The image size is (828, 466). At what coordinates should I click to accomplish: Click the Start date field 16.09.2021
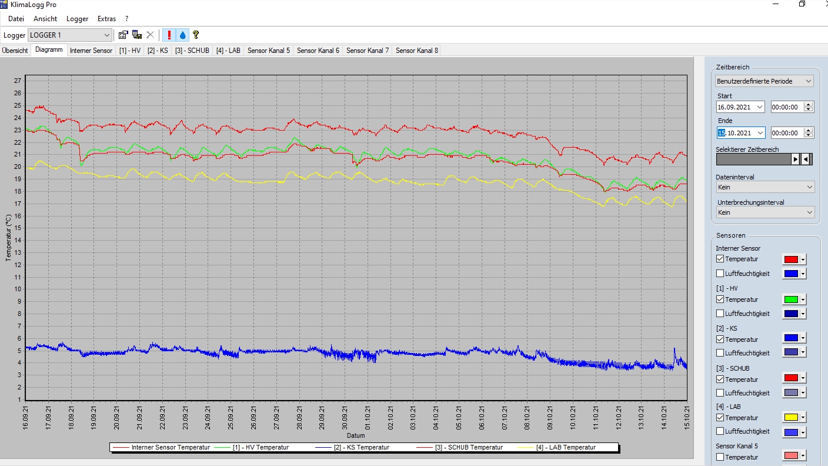point(734,107)
